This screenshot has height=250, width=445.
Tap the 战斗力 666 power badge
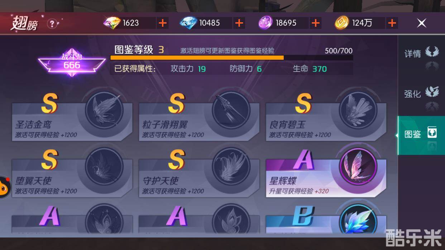pos(72,63)
